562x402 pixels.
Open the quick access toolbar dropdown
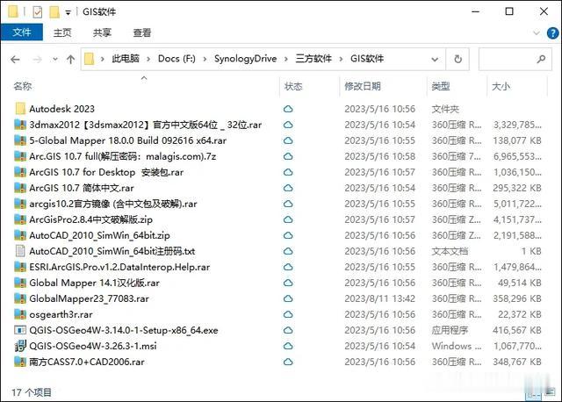[x=68, y=12]
